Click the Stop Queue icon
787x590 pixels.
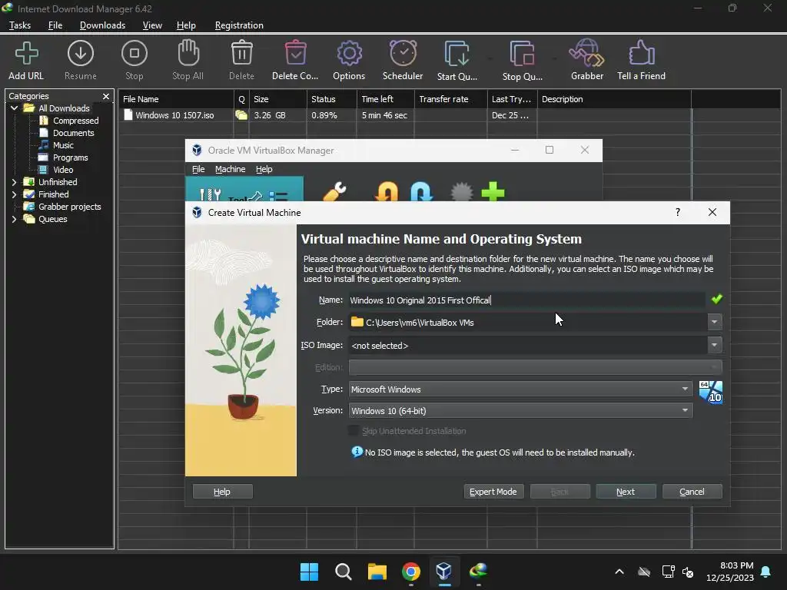(x=522, y=53)
